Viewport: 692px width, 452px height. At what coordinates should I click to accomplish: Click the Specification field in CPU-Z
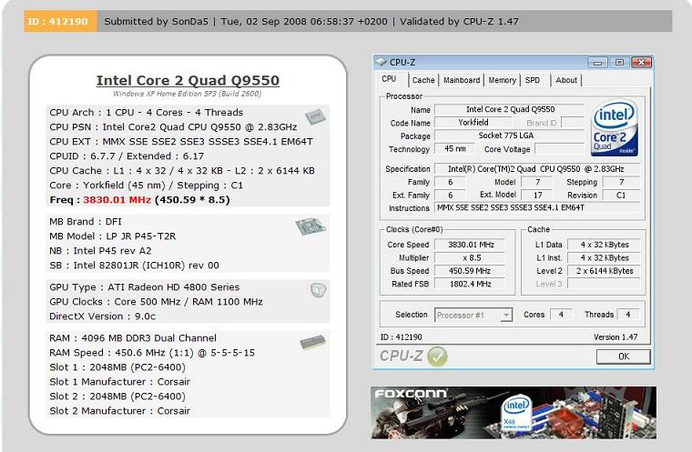click(537, 169)
